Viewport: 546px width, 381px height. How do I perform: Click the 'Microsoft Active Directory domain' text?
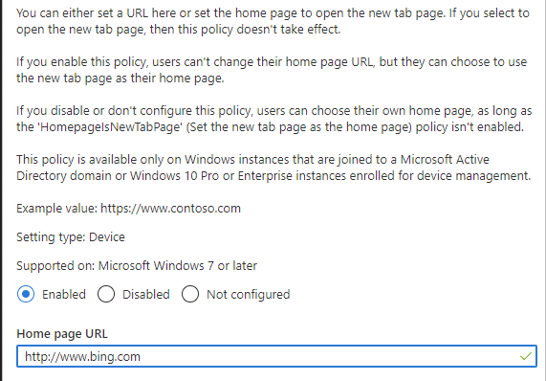(252, 168)
